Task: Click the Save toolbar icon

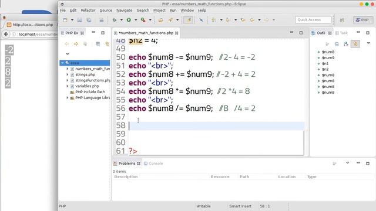Action: tap(80, 20)
